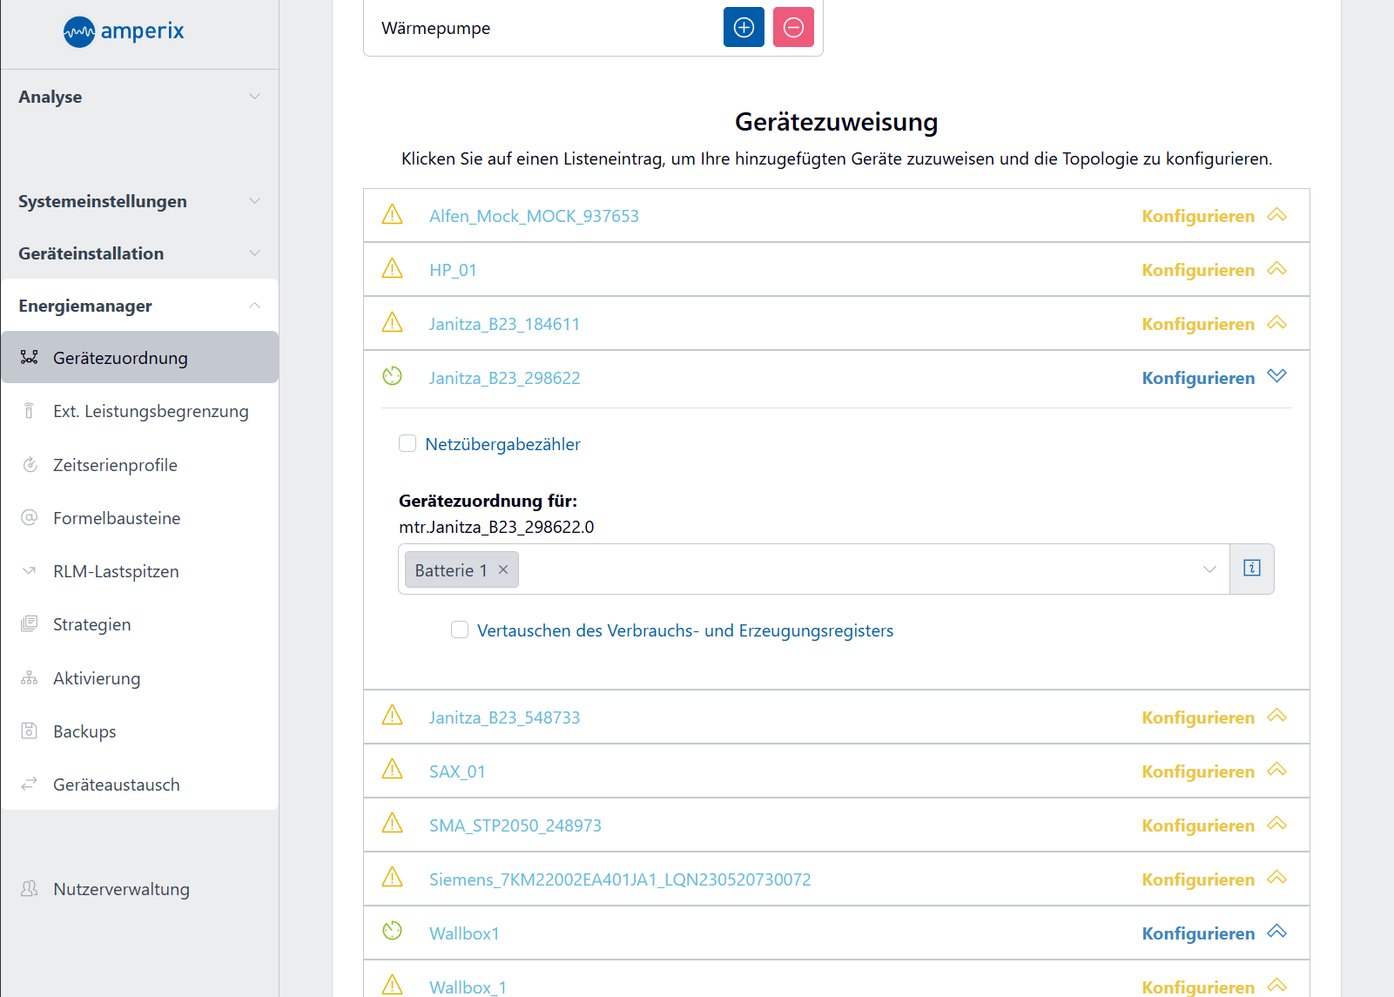Open Zeitserienprofile in the sidebar

[x=115, y=465]
